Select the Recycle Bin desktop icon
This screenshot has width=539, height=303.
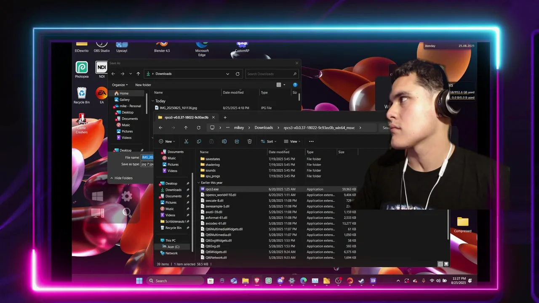tap(82, 96)
